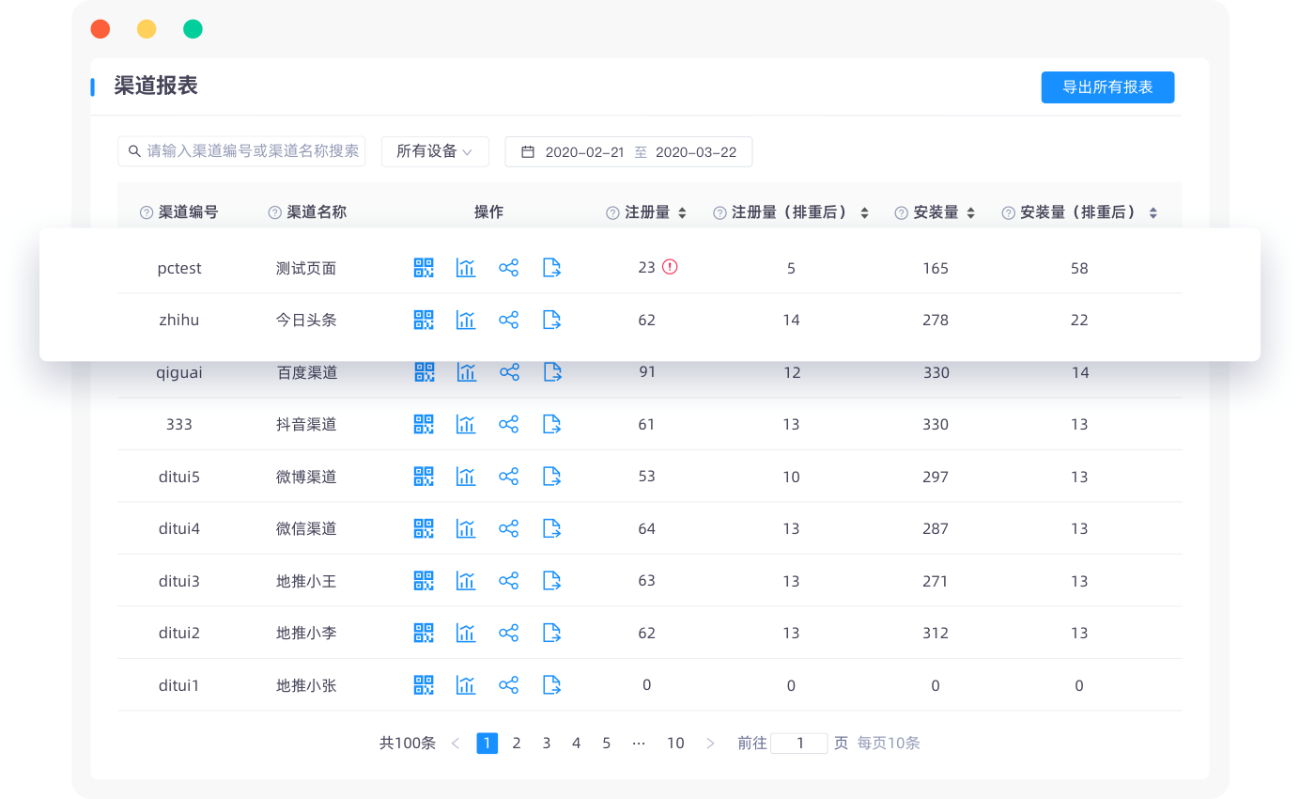Click help icon next to 渠道名称 header
1300x799 pixels.
274,212
